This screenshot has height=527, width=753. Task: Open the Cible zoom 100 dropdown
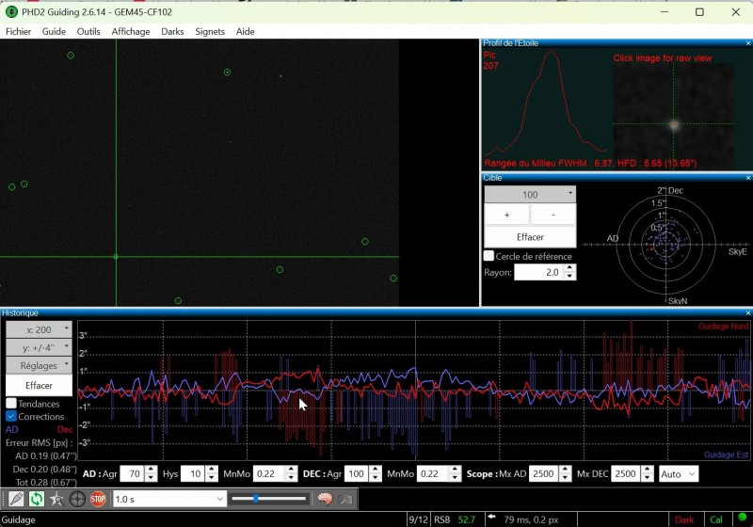[x=530, y=195]
